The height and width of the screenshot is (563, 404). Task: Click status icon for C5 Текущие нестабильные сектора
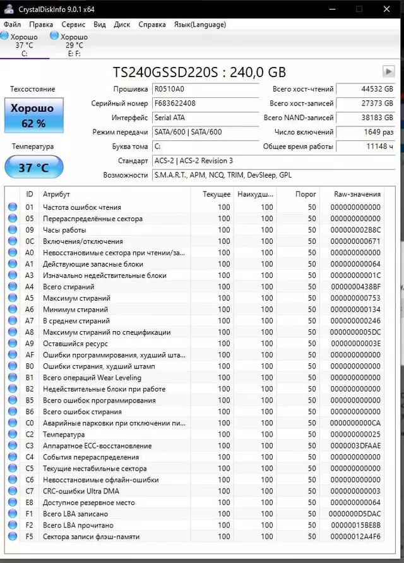pyautogui.click(x=13, y=468)
